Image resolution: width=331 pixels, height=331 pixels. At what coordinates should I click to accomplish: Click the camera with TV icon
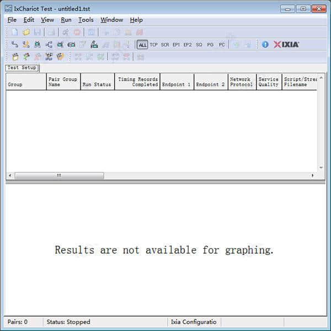pos(71,45)
